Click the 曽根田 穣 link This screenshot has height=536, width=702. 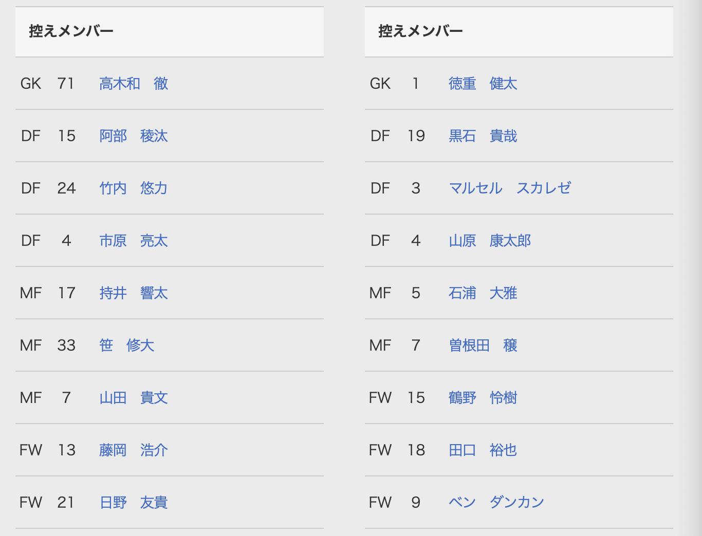click(x=483, y=346)
